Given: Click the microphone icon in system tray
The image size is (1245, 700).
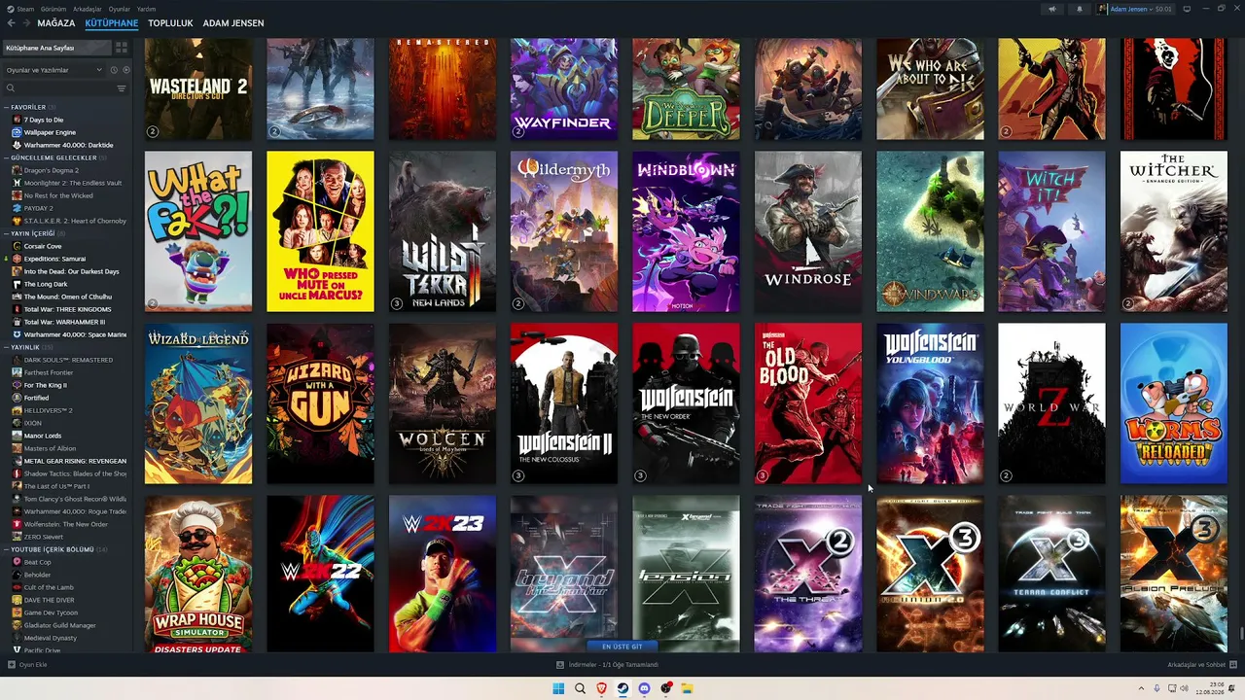Looking at the screenshot, I should click(x=1156, y=688).
